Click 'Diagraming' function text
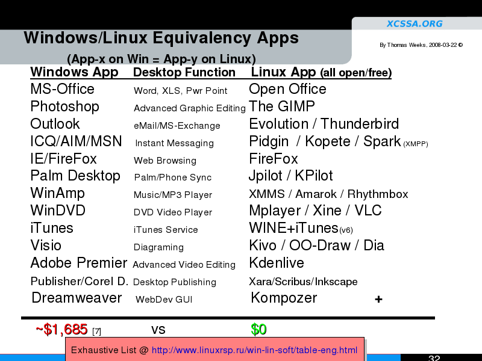This screenshot has height=361, width=482. [158, 247]
